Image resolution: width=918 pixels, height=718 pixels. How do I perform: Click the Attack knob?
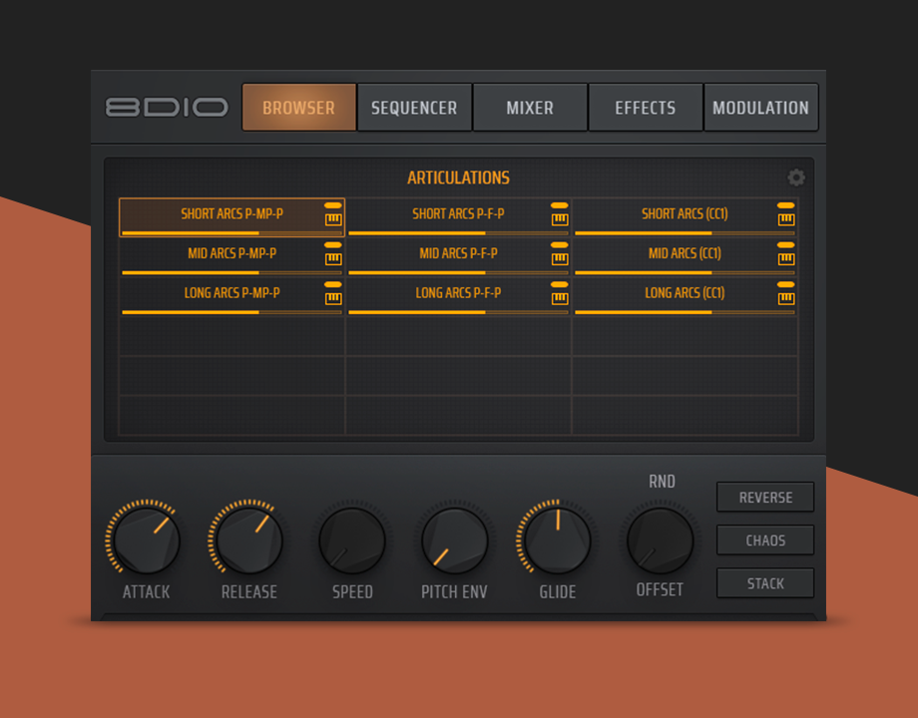point(147,540)
